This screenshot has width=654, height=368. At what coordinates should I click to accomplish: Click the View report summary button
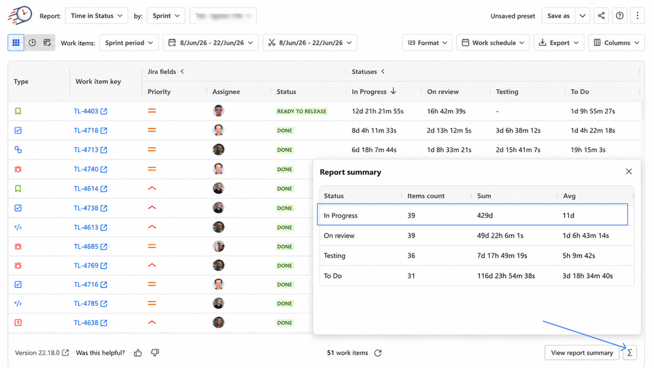click(582, 352)
